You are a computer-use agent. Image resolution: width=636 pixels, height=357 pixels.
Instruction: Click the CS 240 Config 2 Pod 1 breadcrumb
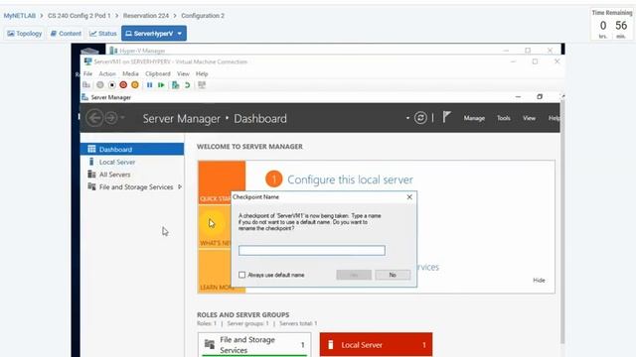(x=79, y=16)
